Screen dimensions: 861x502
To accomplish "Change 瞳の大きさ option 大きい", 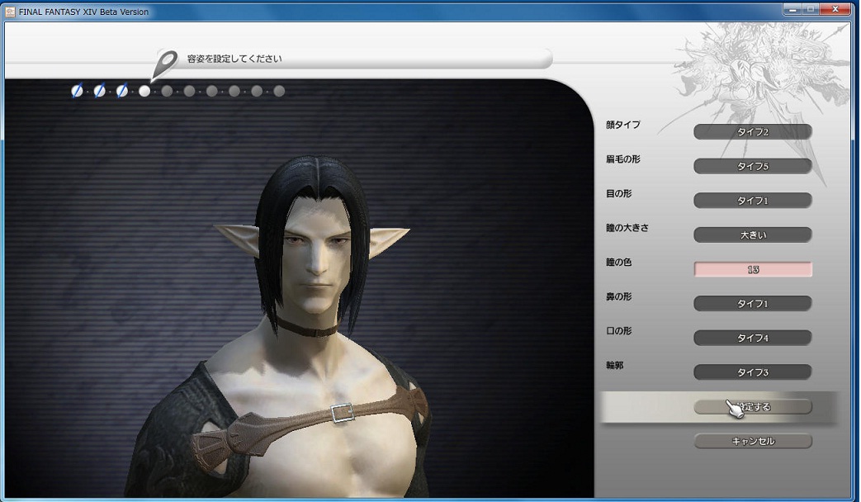I will 753,234.
